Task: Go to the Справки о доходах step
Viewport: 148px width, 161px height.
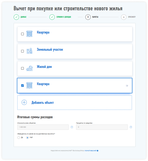Action: pos(64,17)
